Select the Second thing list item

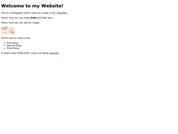[14, 46]
